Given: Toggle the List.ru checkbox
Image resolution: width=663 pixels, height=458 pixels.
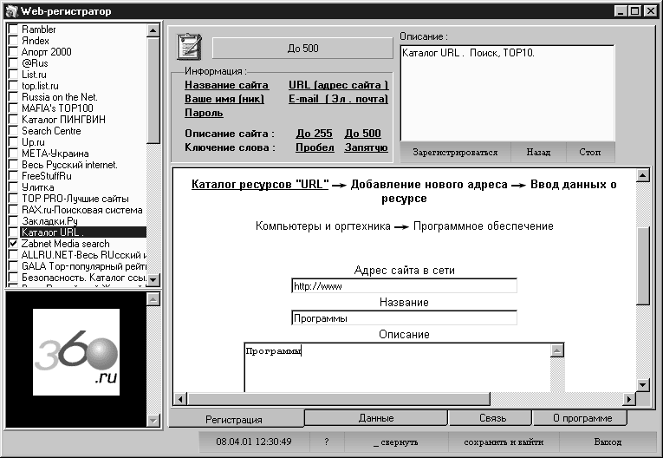Looking at the screenshot, I should tap(14, 75).
